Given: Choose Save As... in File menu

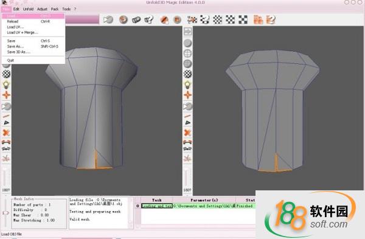Looking at the screenshot, I should coord(15,46).
